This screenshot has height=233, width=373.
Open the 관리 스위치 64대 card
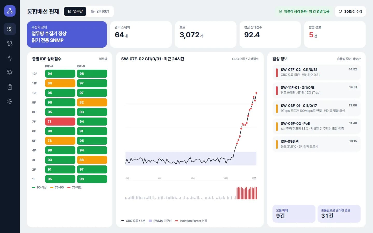(141, 34)
